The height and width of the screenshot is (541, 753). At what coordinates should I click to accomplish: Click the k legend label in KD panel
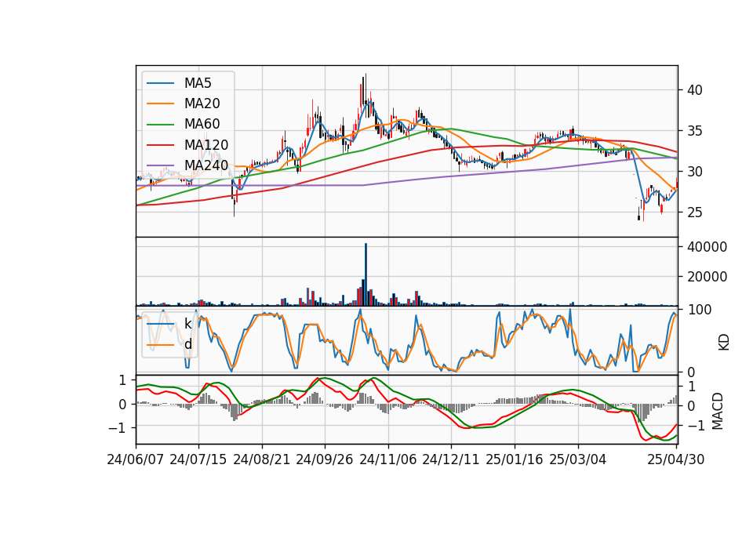(187, 324)
